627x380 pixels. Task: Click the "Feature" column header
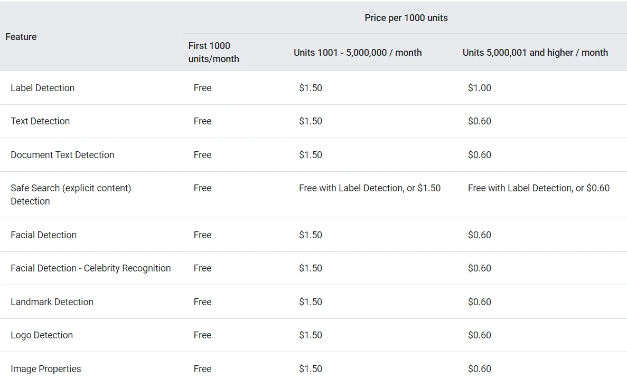pyautogui.click(x=21, y=37)
